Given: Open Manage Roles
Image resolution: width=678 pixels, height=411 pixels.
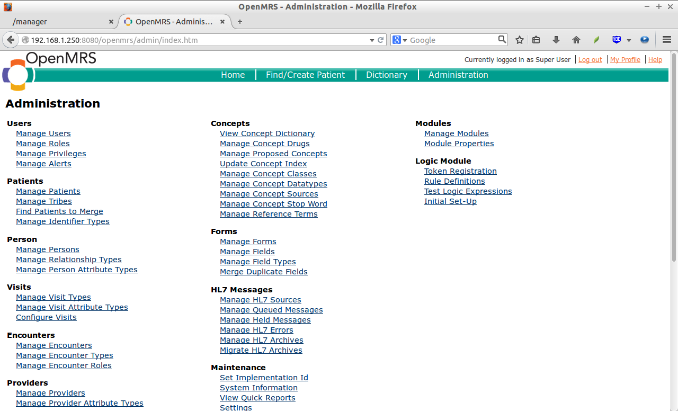Looking at the screenshot, I should coord(43,144).
